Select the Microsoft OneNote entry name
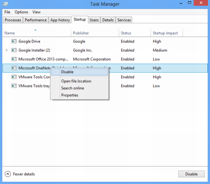Viewport: 210px width, 184px height. point(35,68)
